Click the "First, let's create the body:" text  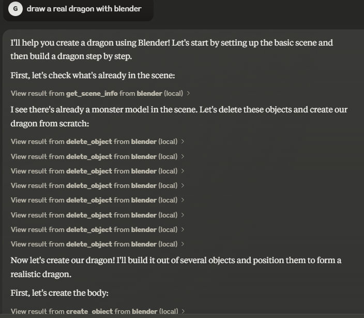click(x=59, y=293)
